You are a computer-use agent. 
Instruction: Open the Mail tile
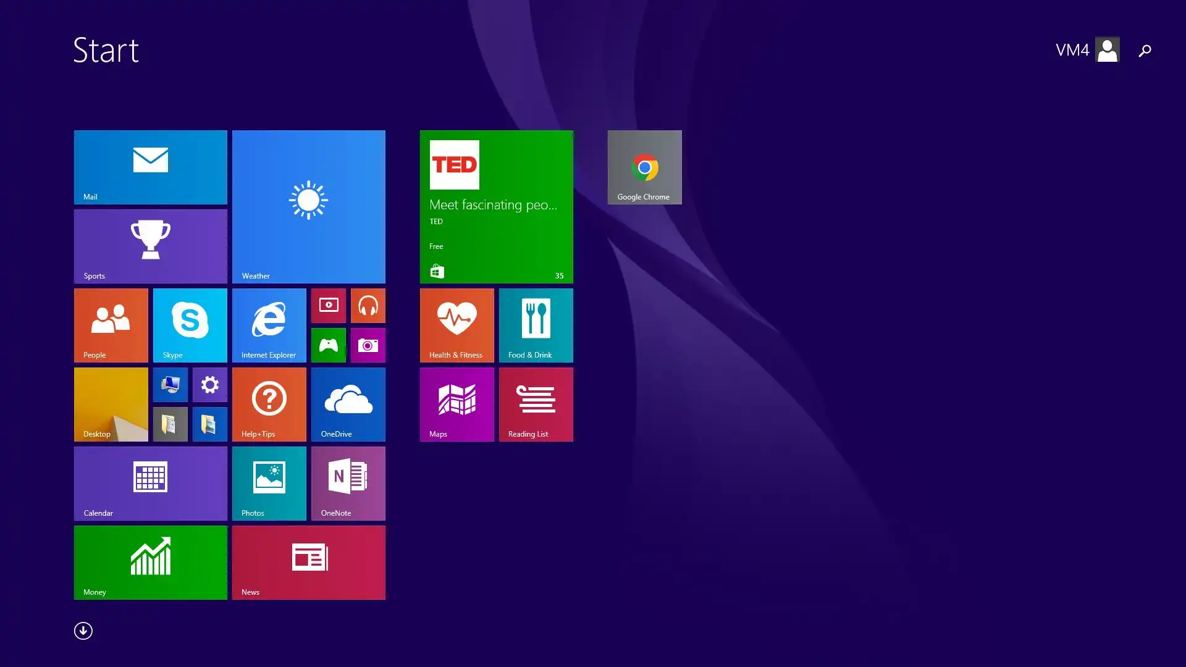(150, 167)
